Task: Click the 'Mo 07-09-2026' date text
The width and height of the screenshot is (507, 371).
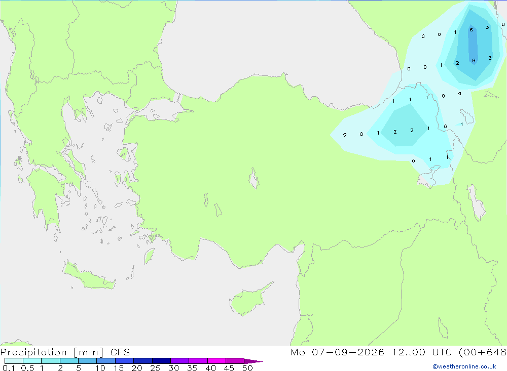Action: 337,352
